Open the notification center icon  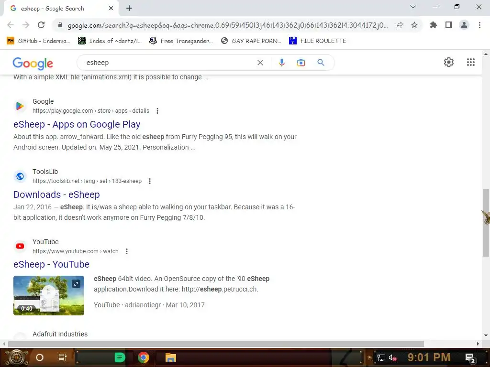(x=470, y=358)
